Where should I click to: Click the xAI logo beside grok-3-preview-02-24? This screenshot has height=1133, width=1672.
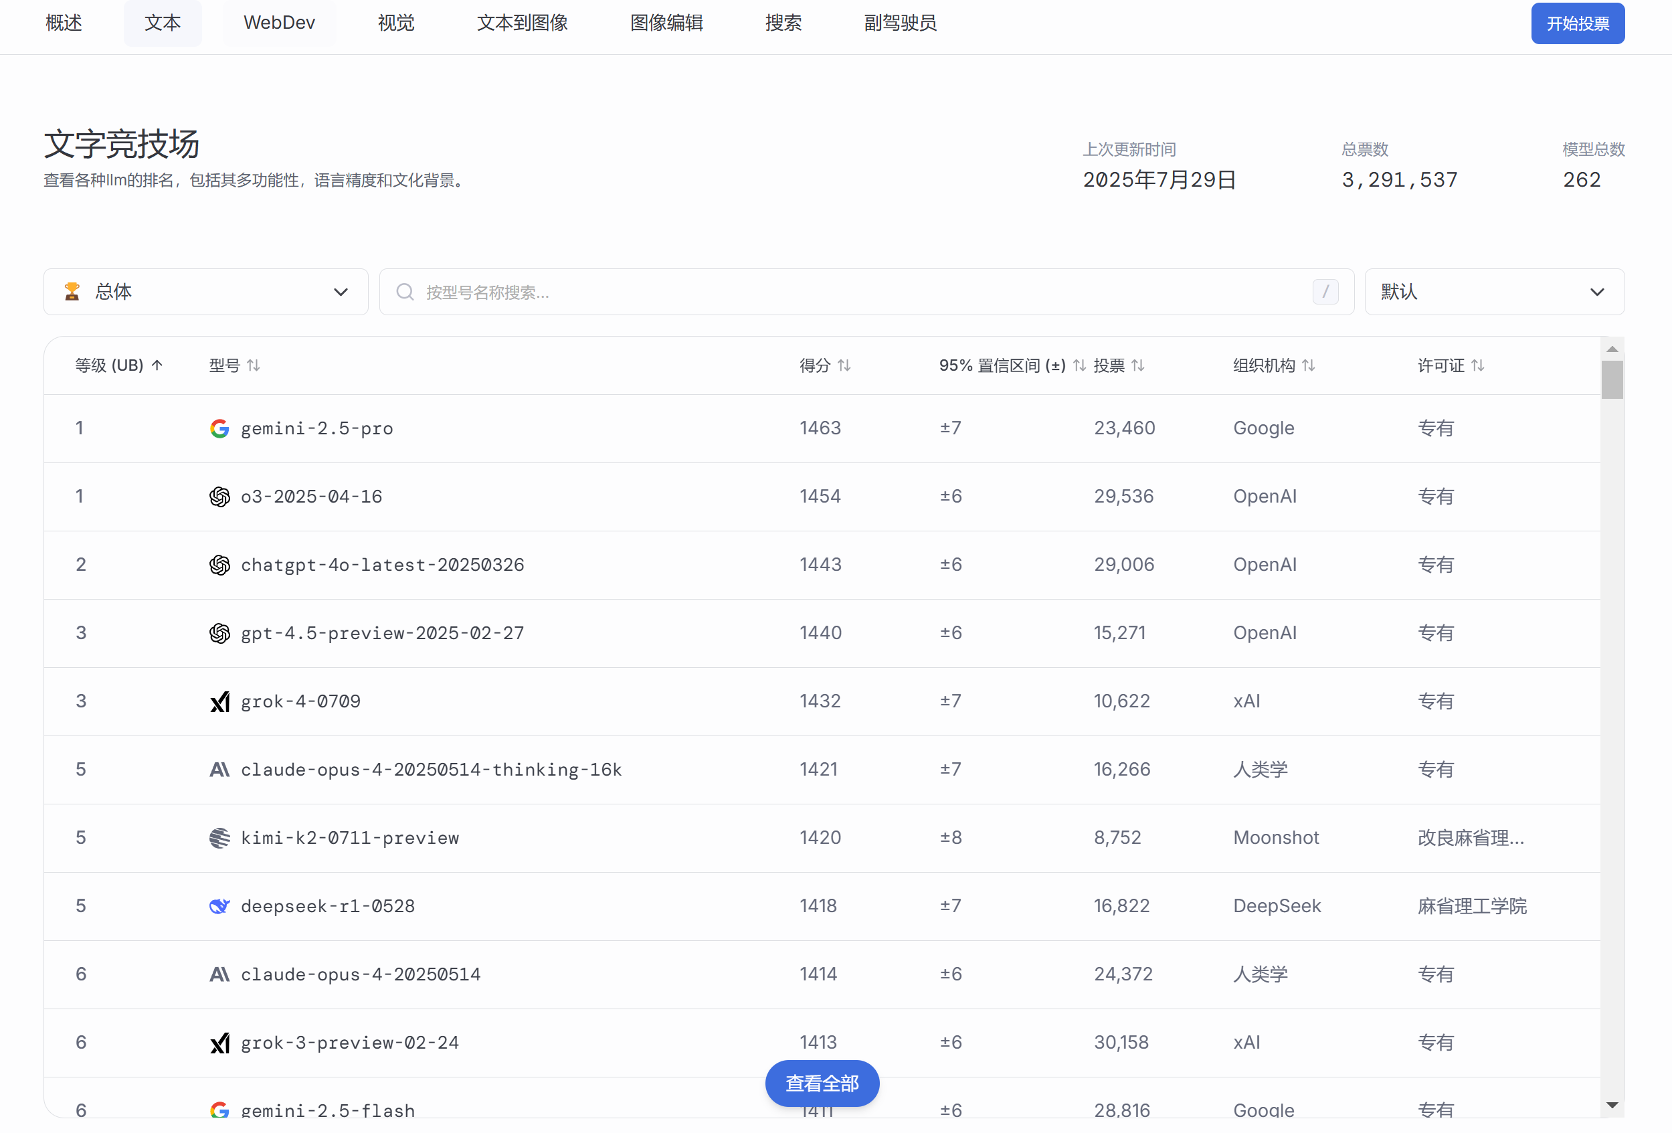(219, 1042)
